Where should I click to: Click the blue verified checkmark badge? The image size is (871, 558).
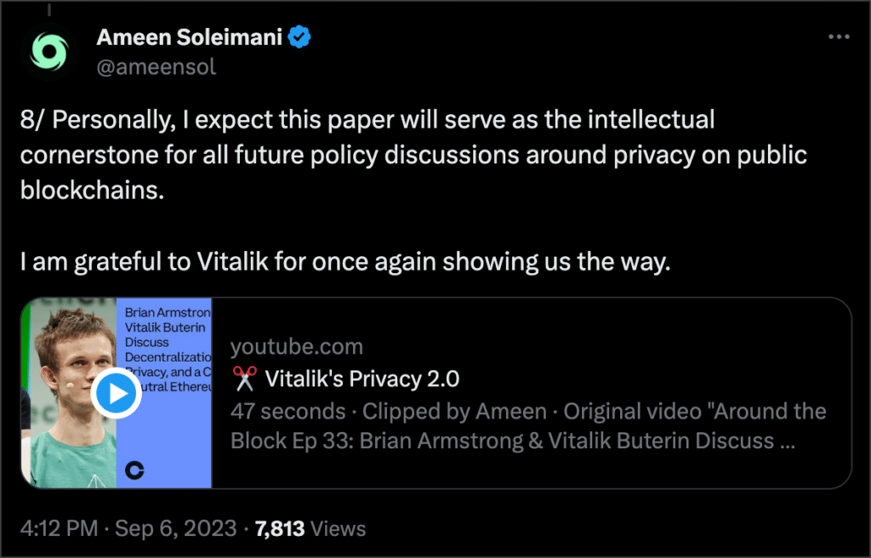tap(300, 37)
